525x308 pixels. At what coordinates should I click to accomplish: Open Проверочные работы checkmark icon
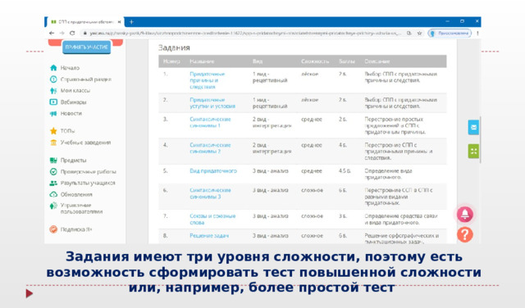(53, 171)
